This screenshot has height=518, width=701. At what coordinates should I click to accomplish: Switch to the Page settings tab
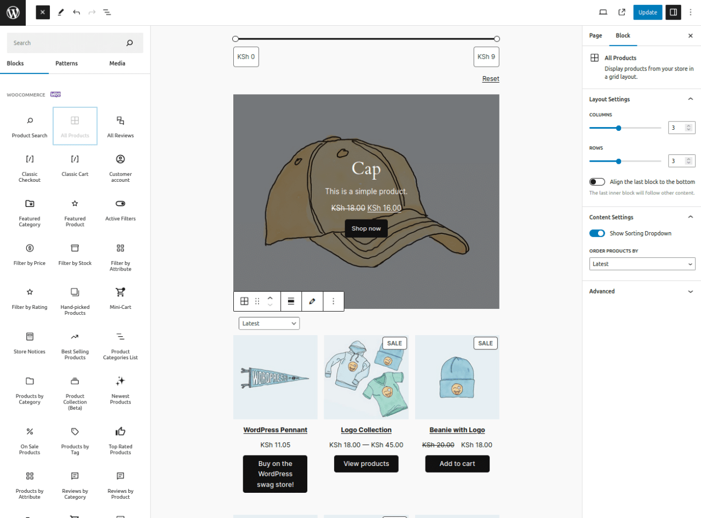point(595,36)
